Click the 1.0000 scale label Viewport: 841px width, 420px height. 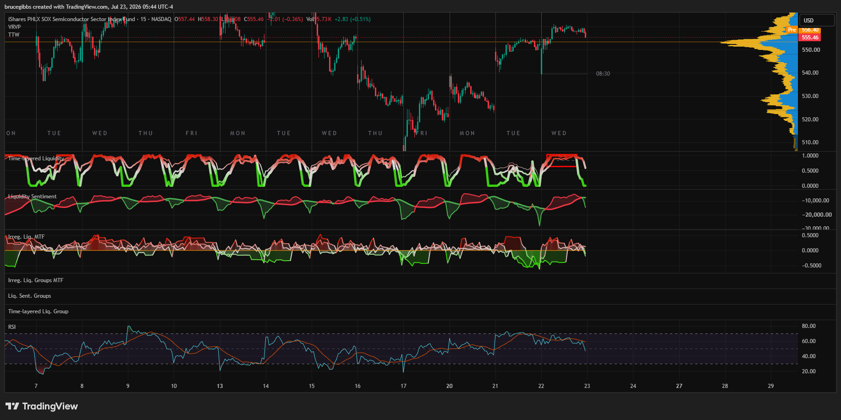pos(810,156)
